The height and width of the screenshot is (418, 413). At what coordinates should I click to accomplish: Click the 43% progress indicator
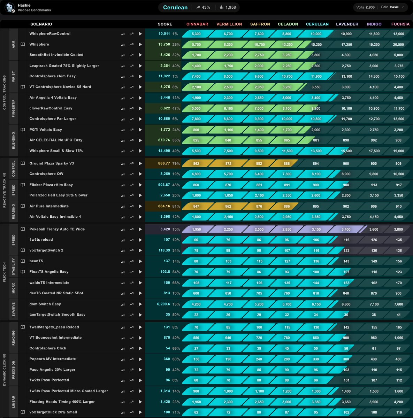click(x=203, y=7)
